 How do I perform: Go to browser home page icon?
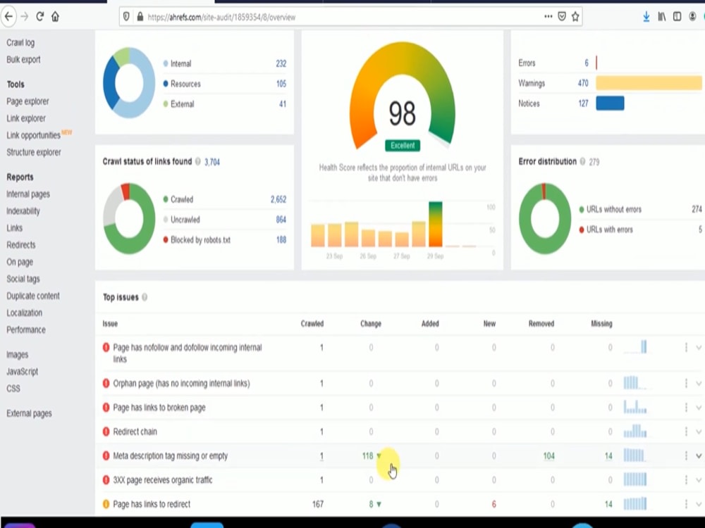55,17
